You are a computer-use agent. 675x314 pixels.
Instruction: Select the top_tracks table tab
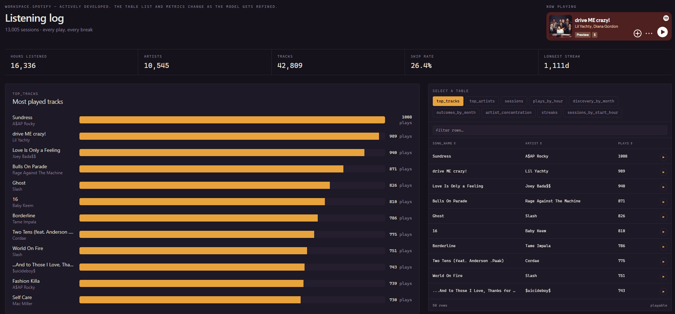pyautogui.click(x=448, y=101)
